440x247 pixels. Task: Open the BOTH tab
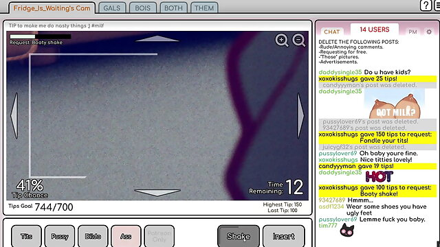coord(173,8)
